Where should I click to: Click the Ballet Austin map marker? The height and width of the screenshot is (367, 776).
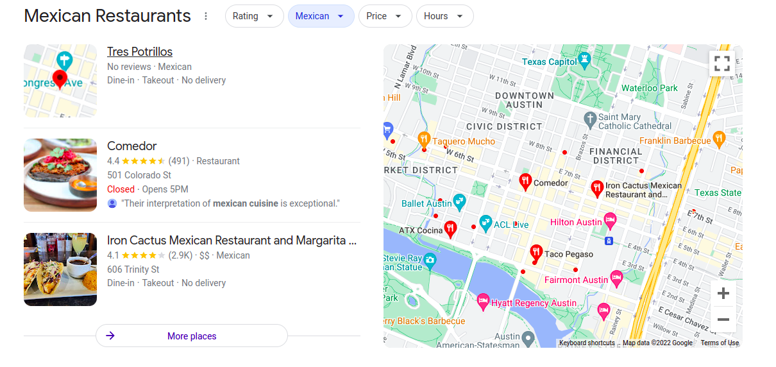[459, 202]
